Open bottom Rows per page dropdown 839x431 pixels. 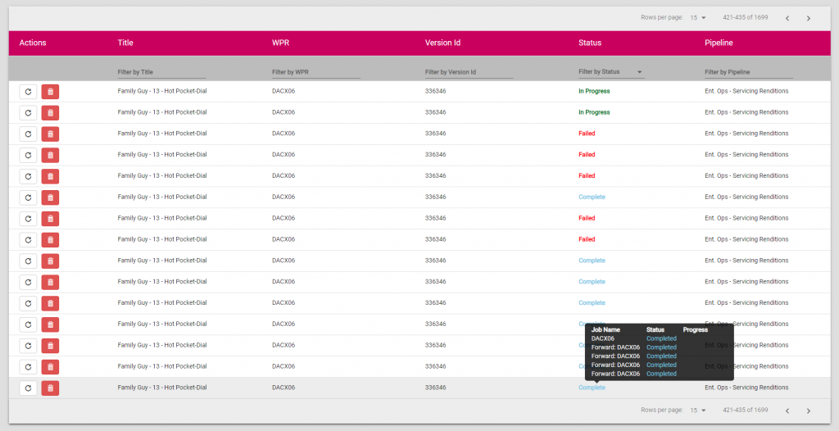(x=698, y=411)
